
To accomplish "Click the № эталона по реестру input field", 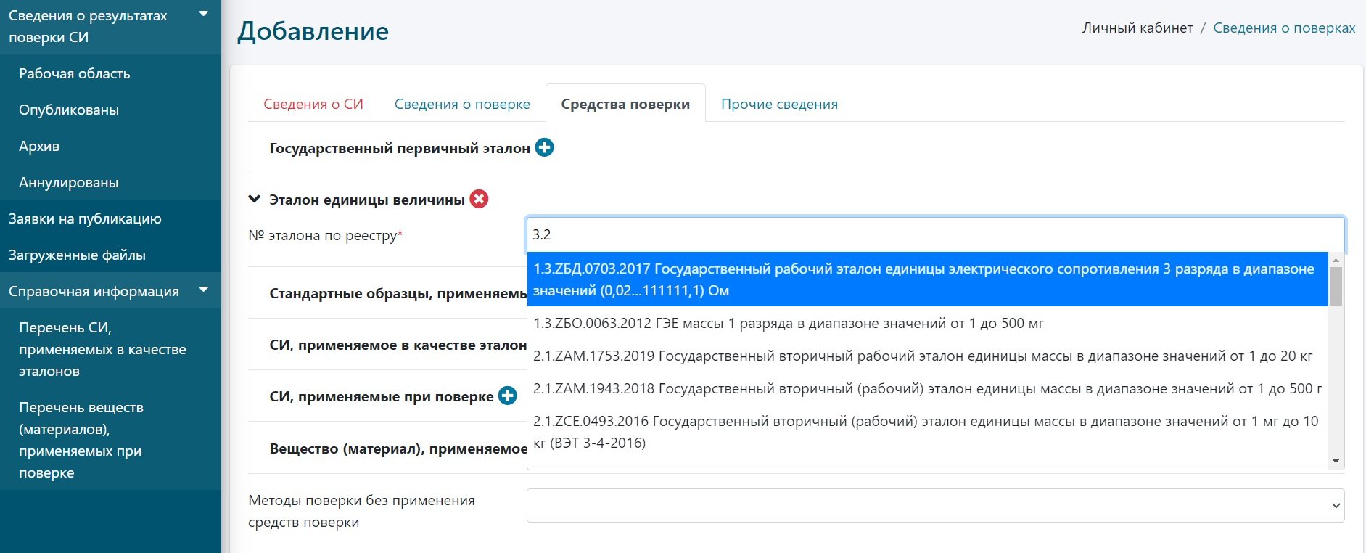I will (x=934, y=234).
